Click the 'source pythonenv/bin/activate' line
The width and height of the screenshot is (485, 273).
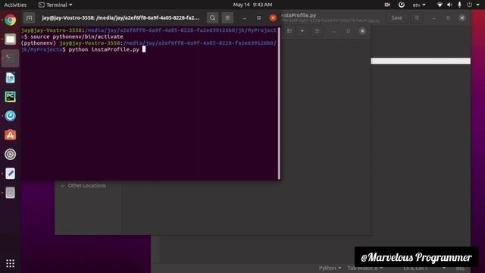(77, 36)
